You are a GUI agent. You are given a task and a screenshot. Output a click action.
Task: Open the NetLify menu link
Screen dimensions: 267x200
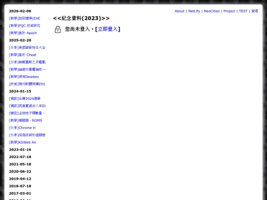[x=194, y=11]
